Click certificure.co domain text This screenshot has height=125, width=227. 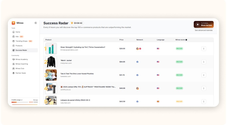(x=65, y=90)
